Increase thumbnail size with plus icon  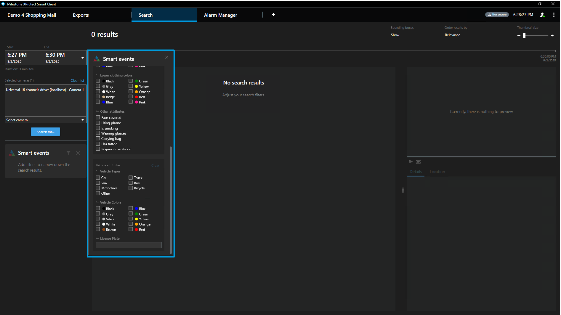click(x=552, y=36)
